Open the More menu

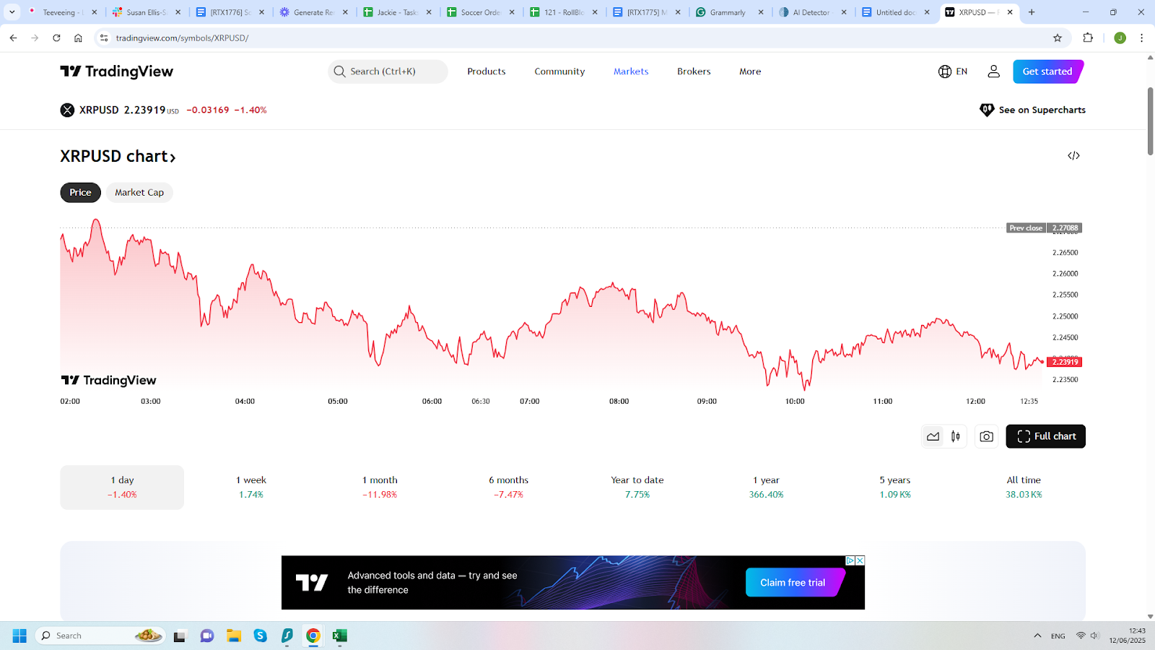point(750,71)
